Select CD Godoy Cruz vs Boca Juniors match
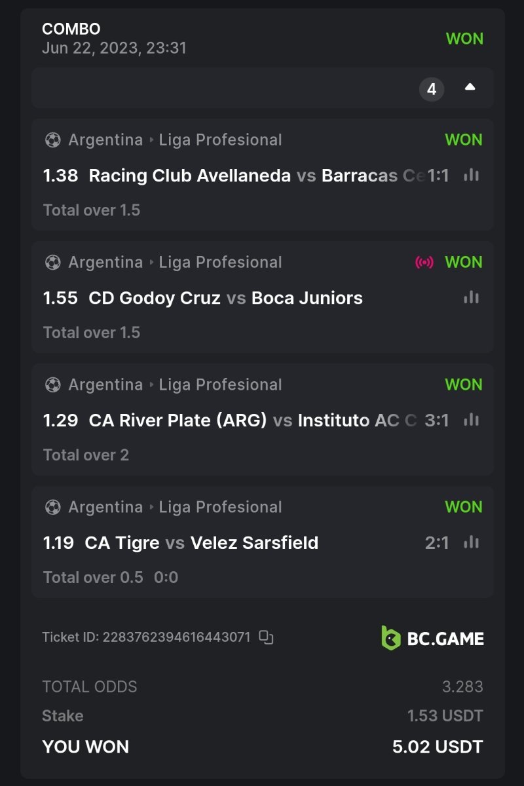This screenshot has width=524, height=786. click(225, 297)
